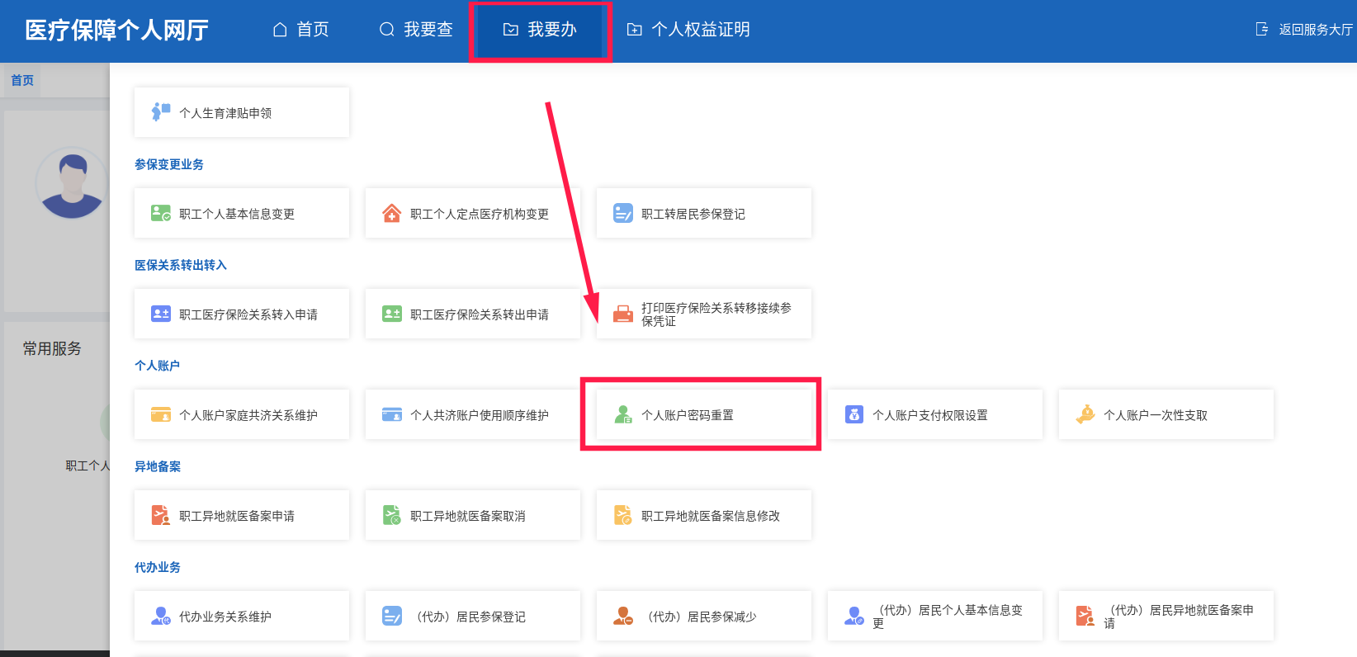Click the search icon beside 我要查

(386, 30)
